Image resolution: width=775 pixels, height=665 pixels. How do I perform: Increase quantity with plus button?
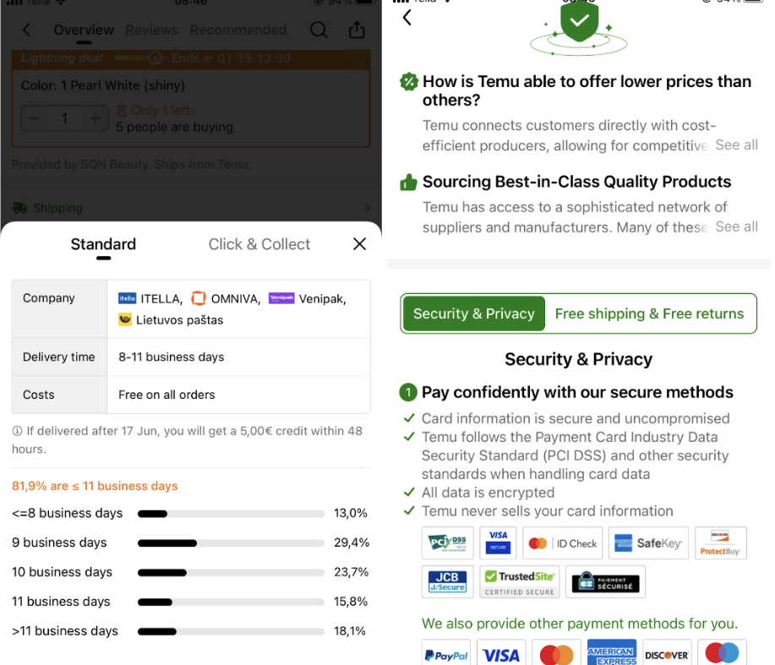coord(95,118)
